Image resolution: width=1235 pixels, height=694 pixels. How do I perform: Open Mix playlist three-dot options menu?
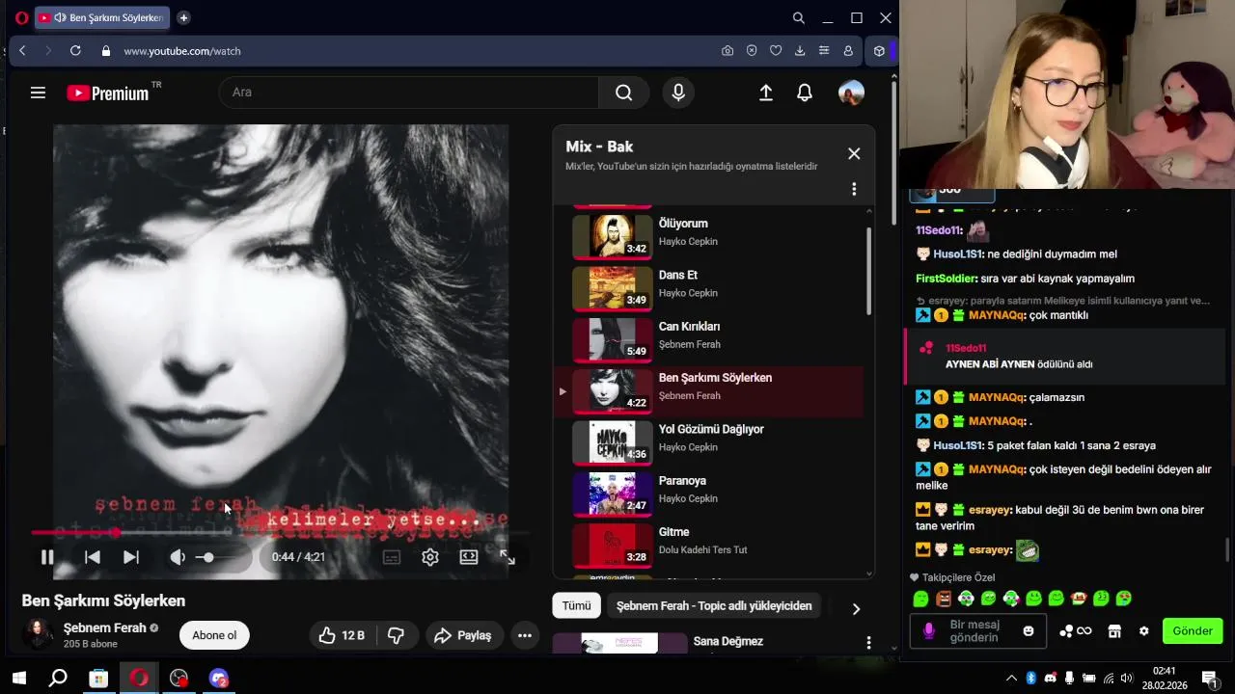coord(854,189)
